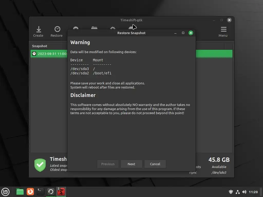Select the 2023-08-31 11:00 snapshot row
263x197 pixels.
[131, 54]
